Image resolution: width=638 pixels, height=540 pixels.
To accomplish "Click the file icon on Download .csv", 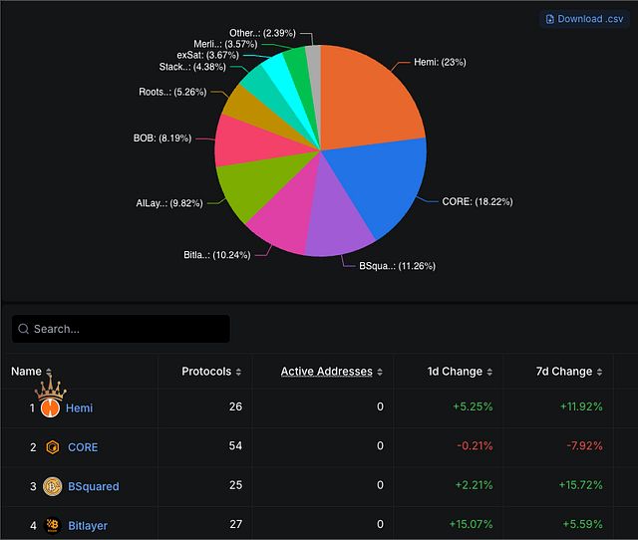I will pos(550,19).
